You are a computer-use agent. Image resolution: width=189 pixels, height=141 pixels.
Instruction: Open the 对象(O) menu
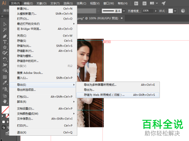[42, 3]
